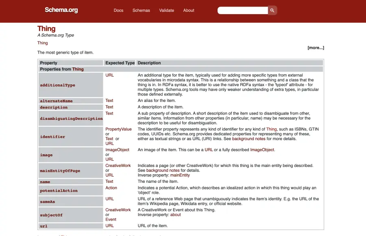Open the description property link

coord(54,107)
